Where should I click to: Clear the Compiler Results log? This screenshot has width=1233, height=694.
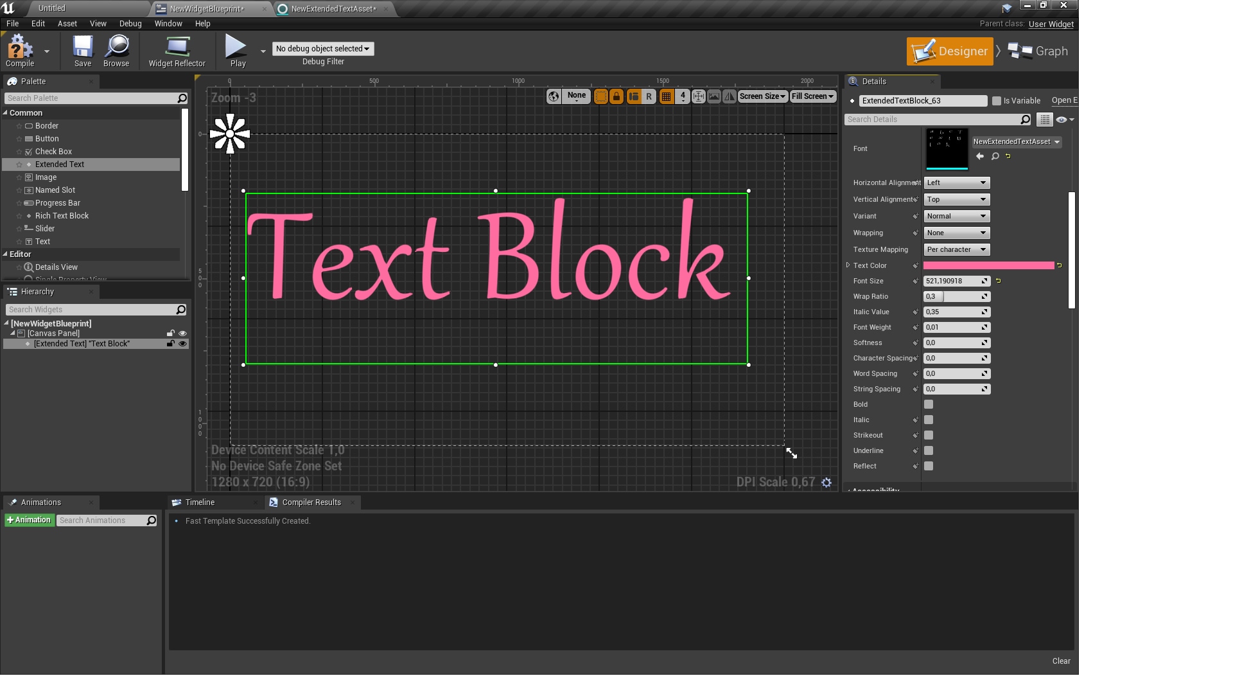click(x=1061, y=661)
